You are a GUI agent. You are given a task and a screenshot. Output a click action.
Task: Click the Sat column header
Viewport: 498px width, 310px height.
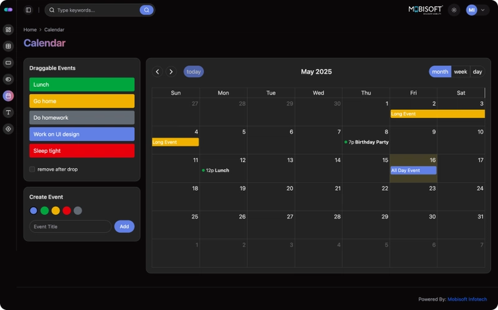pyautogui.click(x=461, y=93)
